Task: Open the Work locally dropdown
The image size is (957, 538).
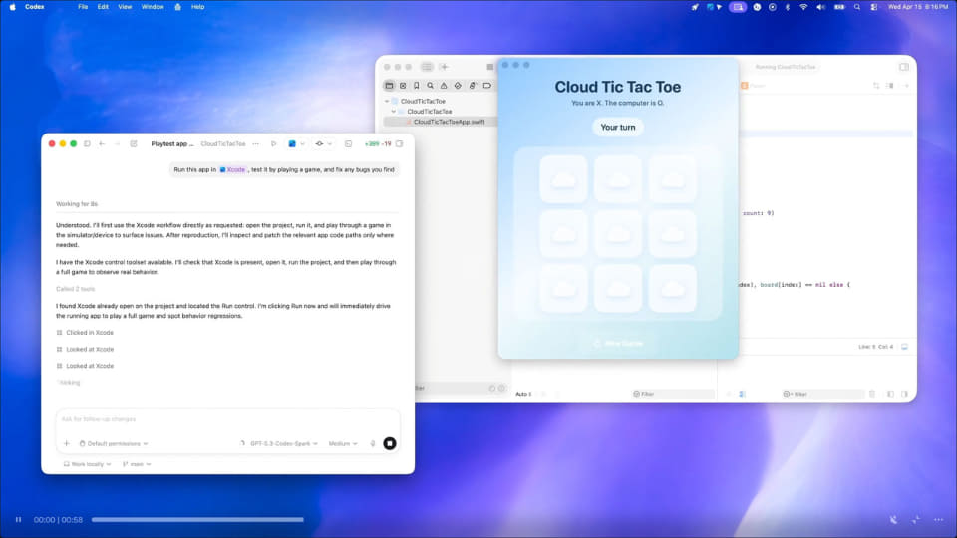Action: click(x=88, y=464)
